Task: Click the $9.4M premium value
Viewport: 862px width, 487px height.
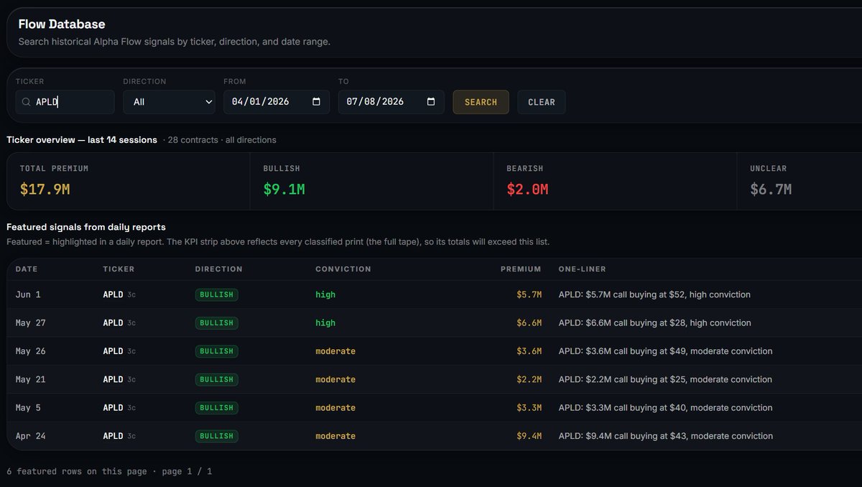Action: click(x=529, y=436)
